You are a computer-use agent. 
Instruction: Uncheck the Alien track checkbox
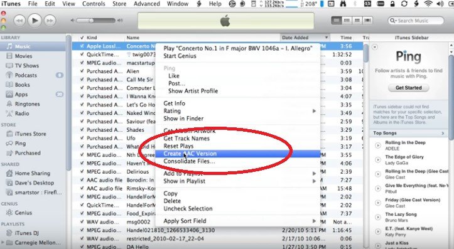tap(82, 71)
